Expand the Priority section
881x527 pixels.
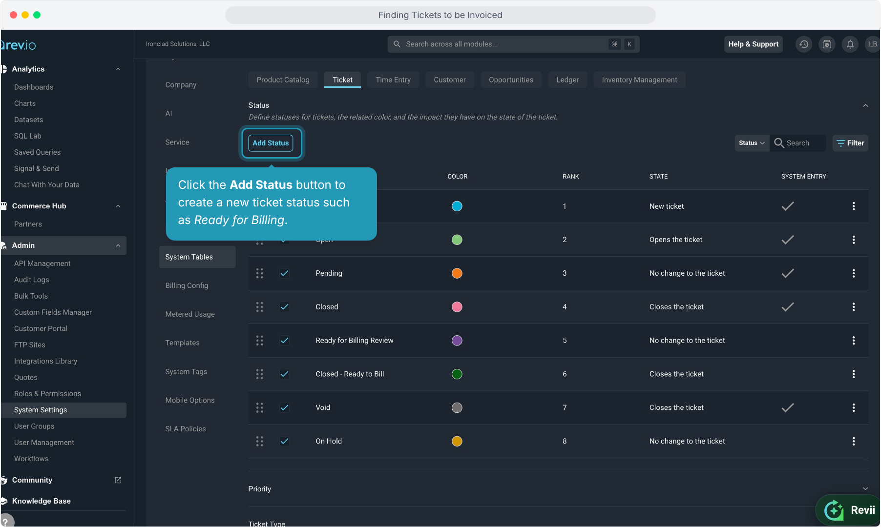tap(865, 488)
